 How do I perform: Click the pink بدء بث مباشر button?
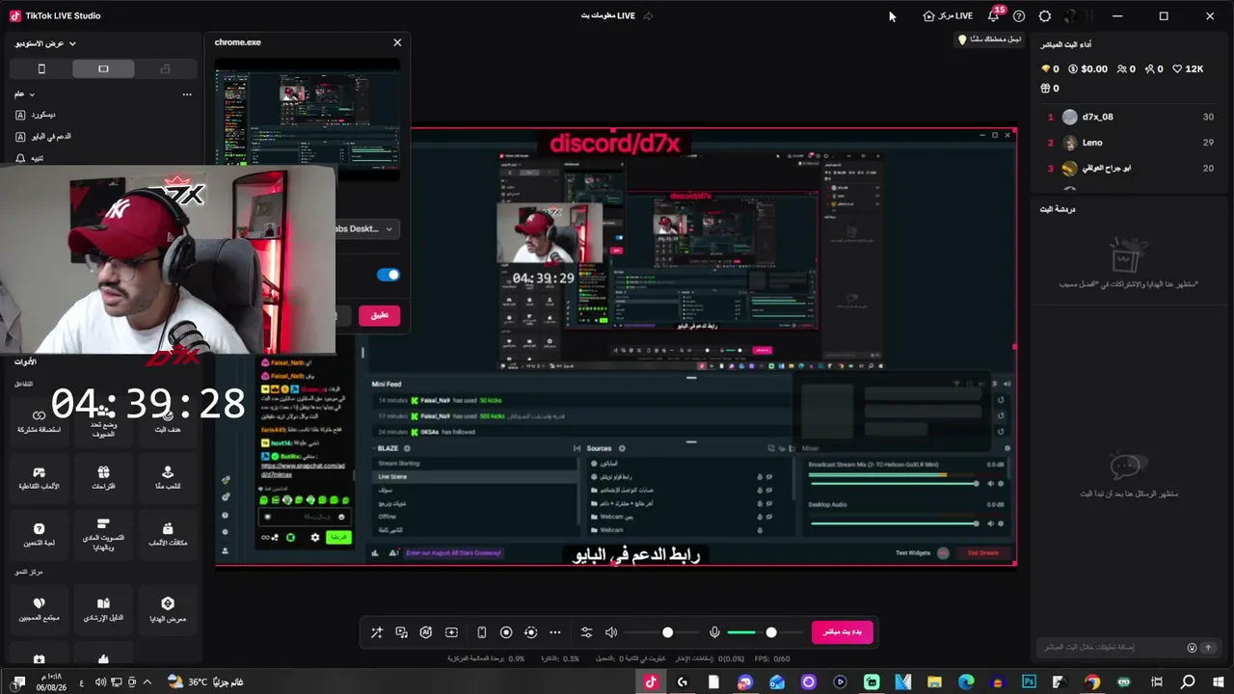(x=843, y=632)
